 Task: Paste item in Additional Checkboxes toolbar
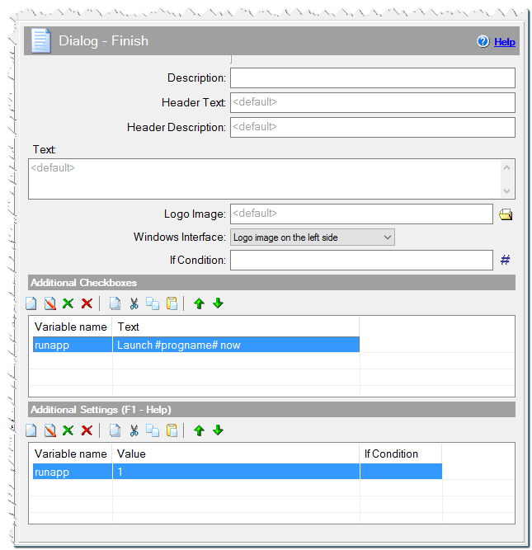172,303
